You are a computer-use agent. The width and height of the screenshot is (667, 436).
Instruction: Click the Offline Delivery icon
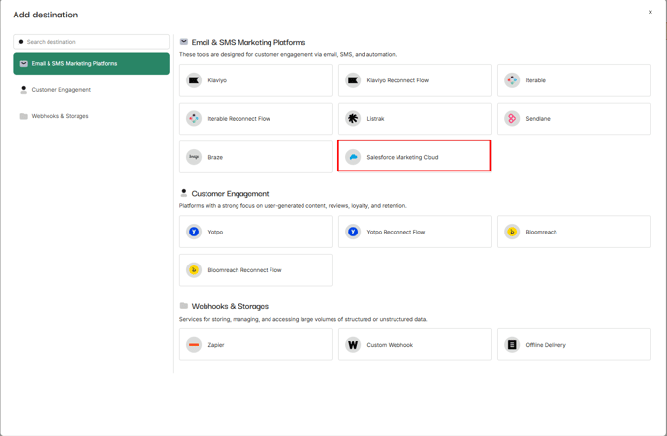[512, 345]
